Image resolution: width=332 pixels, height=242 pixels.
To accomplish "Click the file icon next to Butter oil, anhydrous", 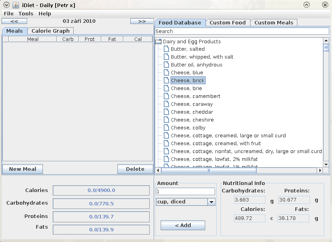I will [x=167, y=65].
